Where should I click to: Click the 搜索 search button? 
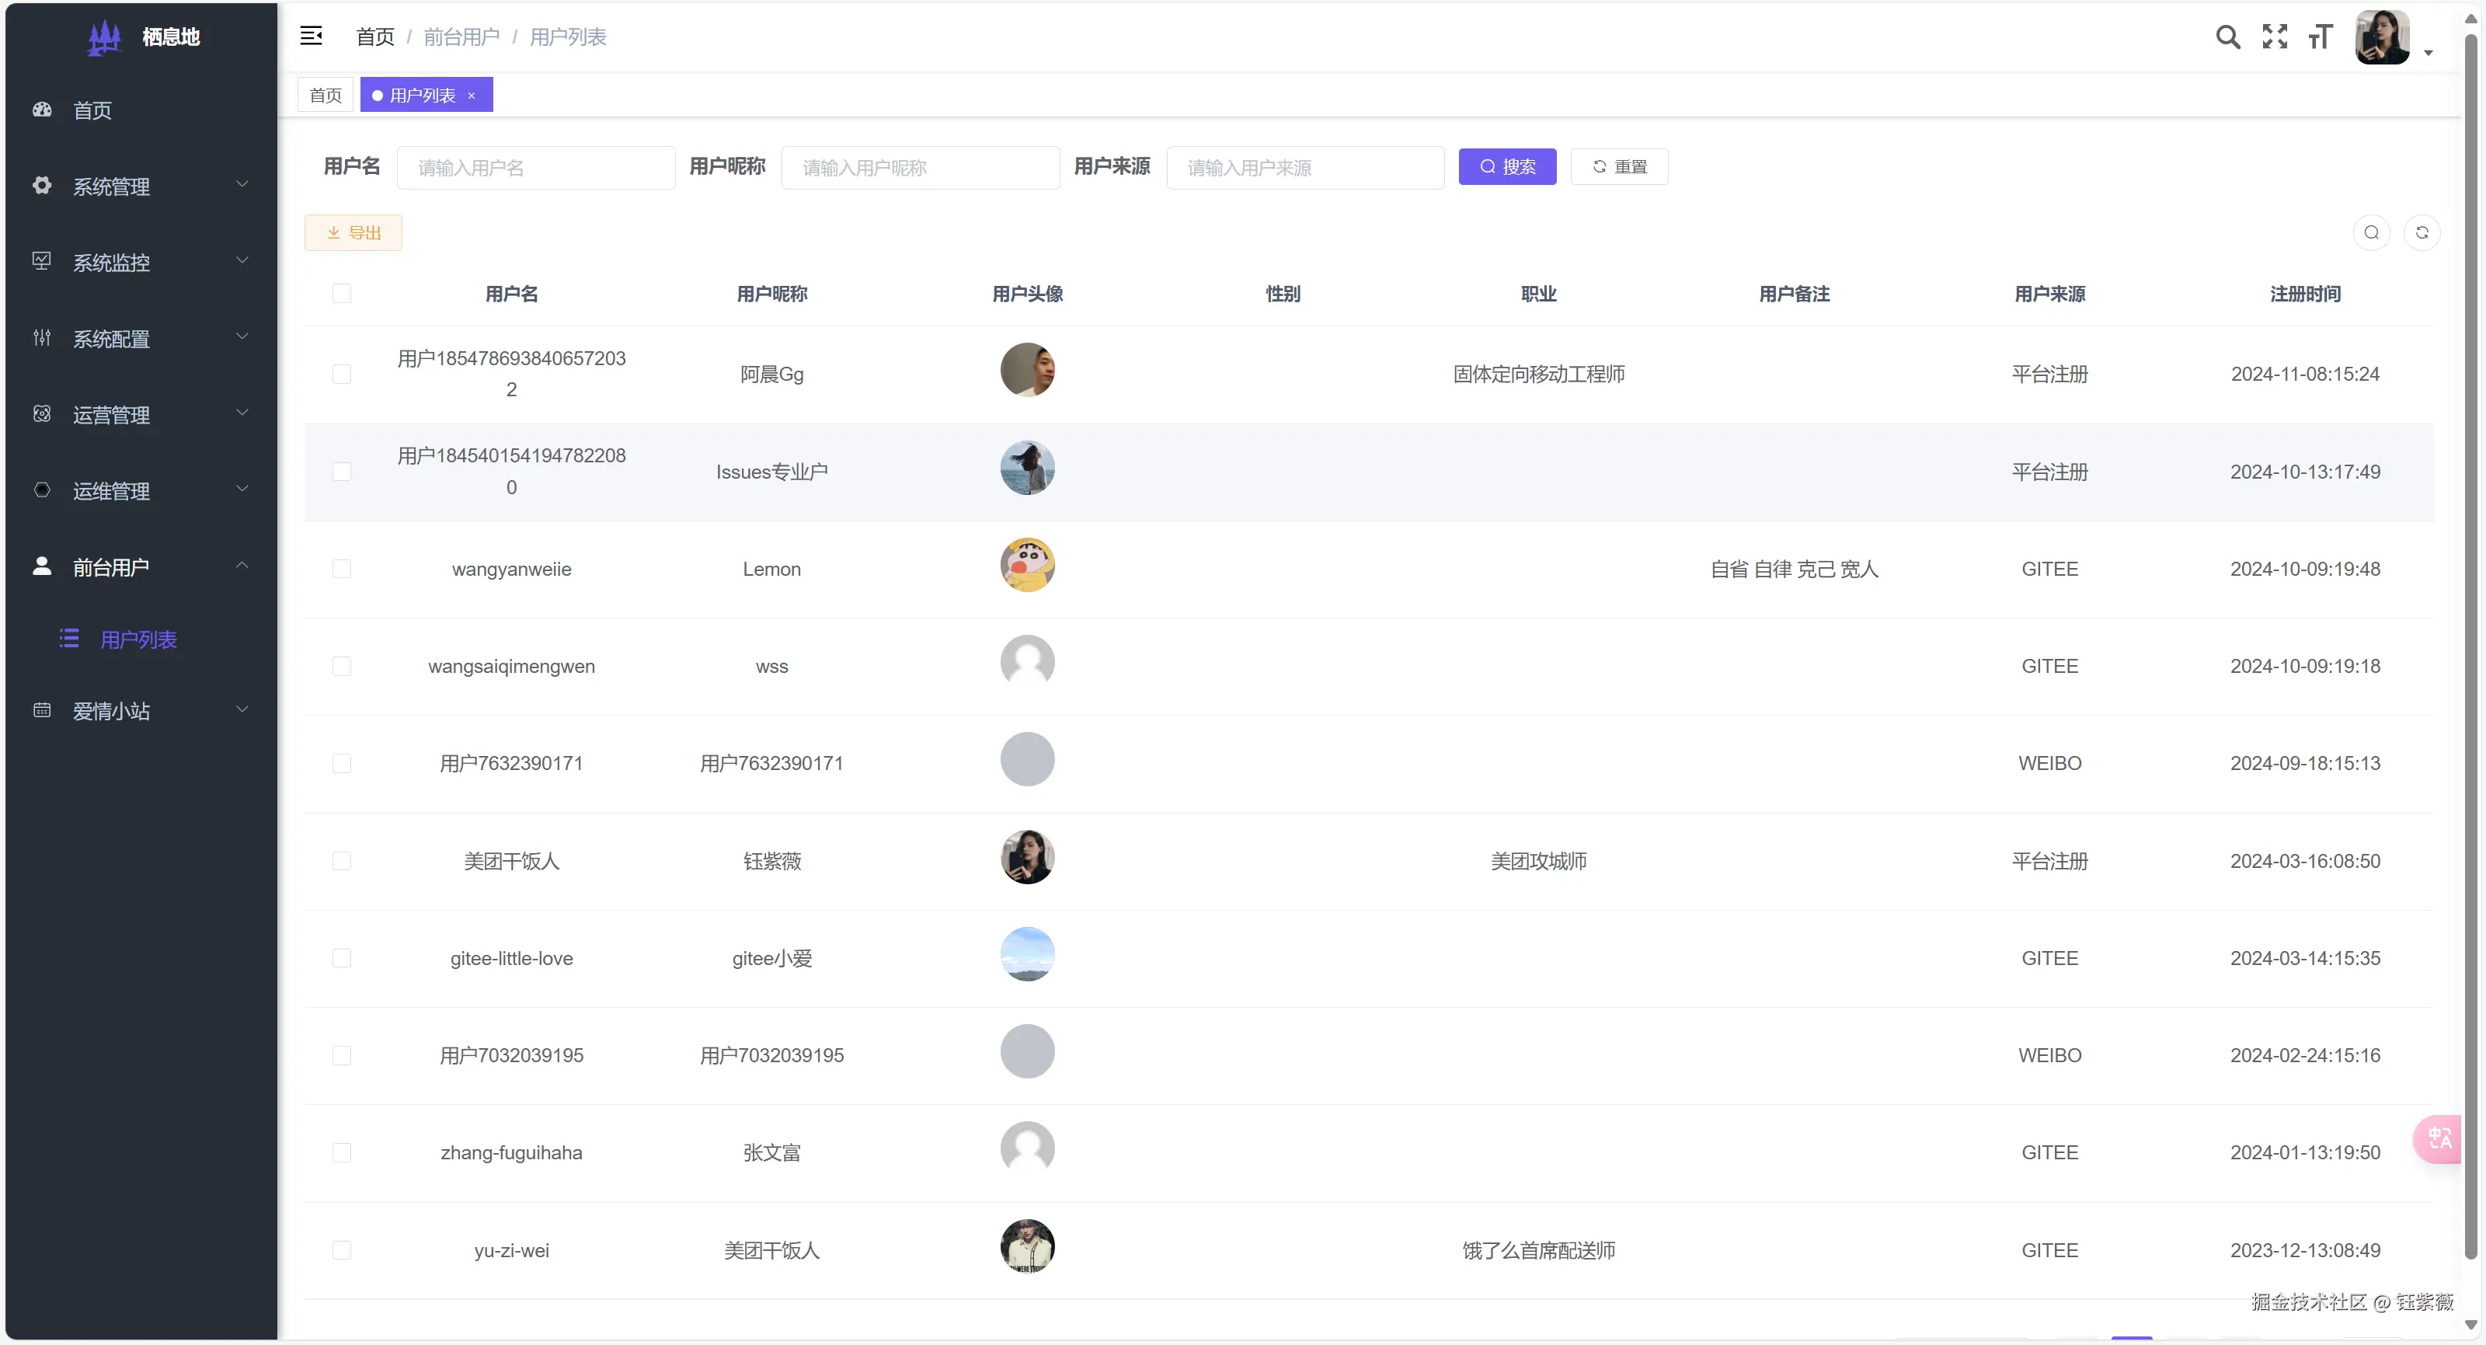coord(1507,166)
